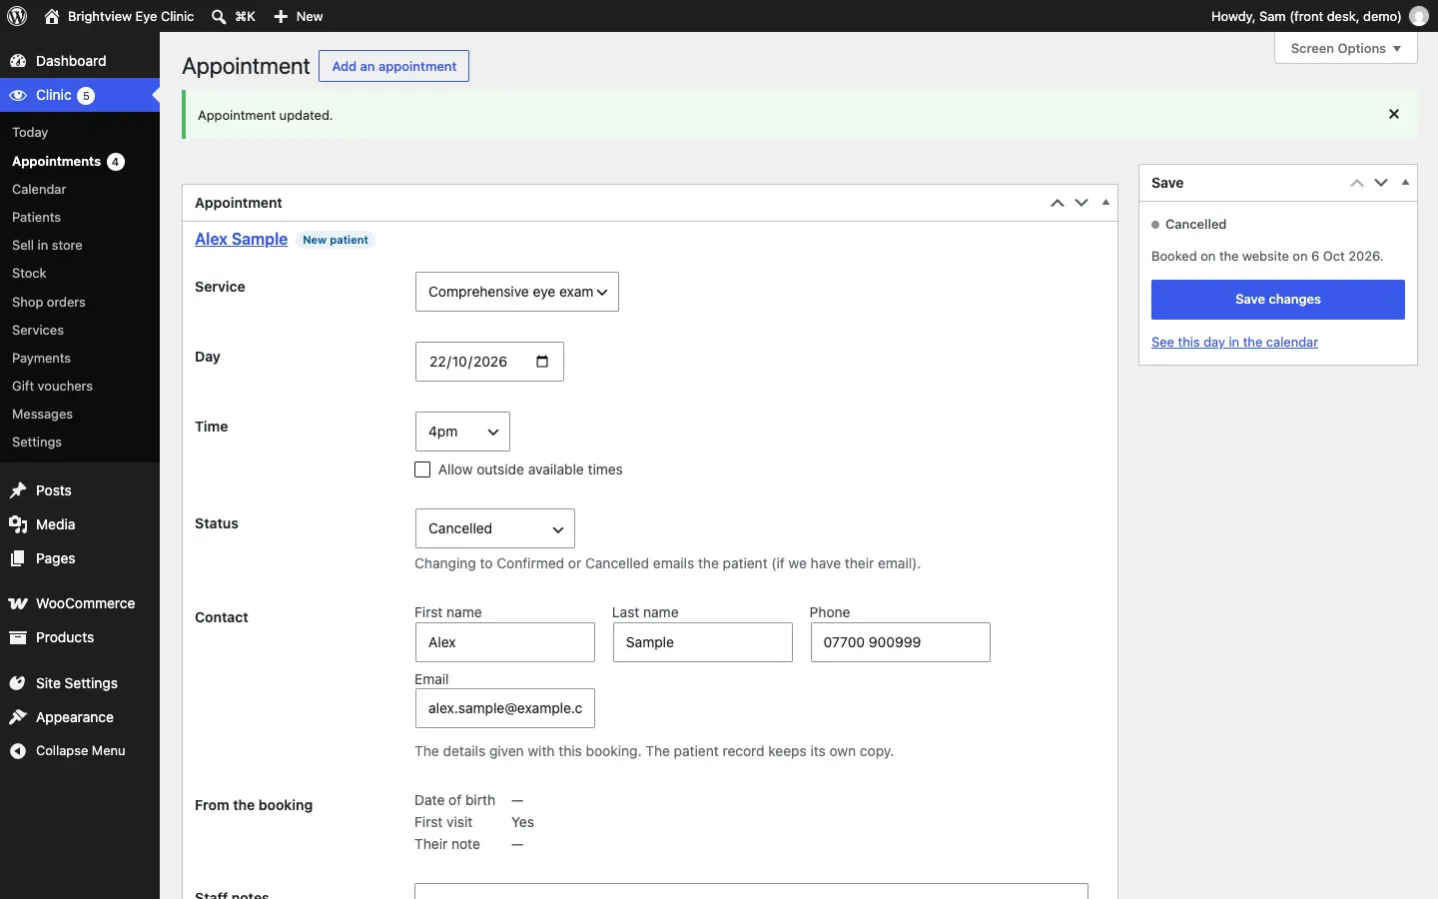Collapse the Appointment panel toggle
This screenshot has width=1438, height=899.
pos(1106,203)
